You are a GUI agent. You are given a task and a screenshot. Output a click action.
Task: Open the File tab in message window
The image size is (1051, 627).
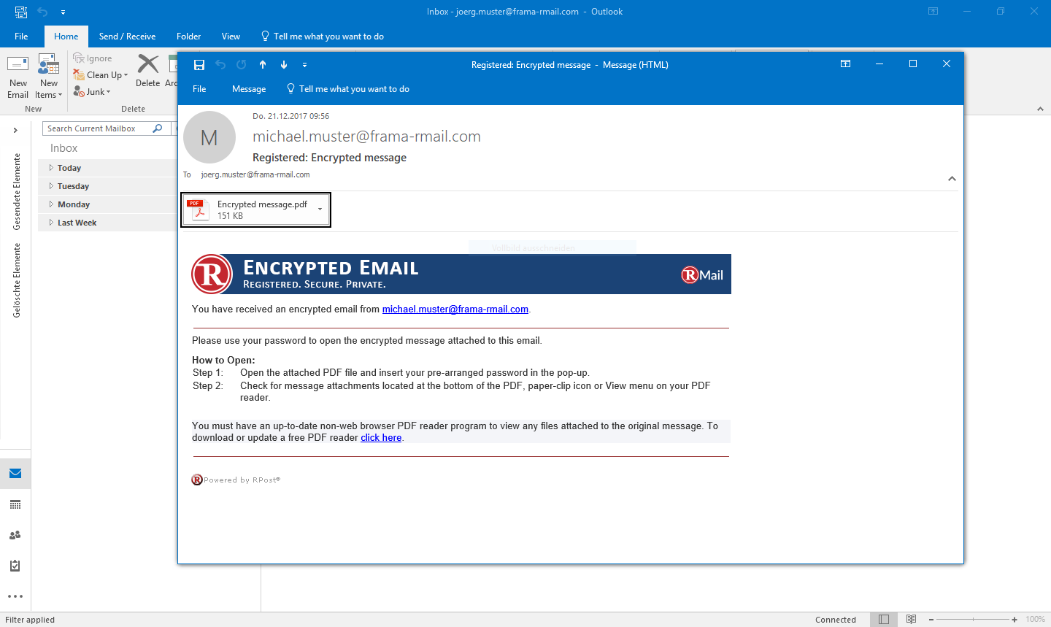pyautogui.click(x=199, y=89)
